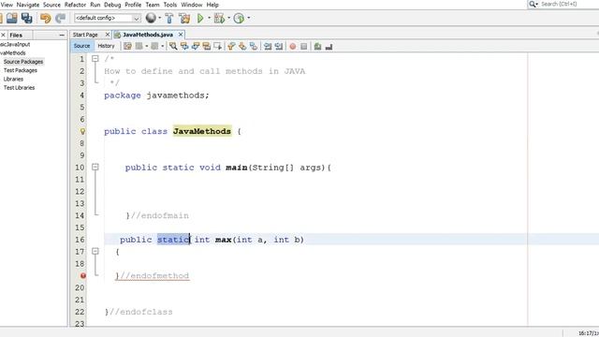Undo the last edit via toolbar
599x337 pixels.
(46, 18)
